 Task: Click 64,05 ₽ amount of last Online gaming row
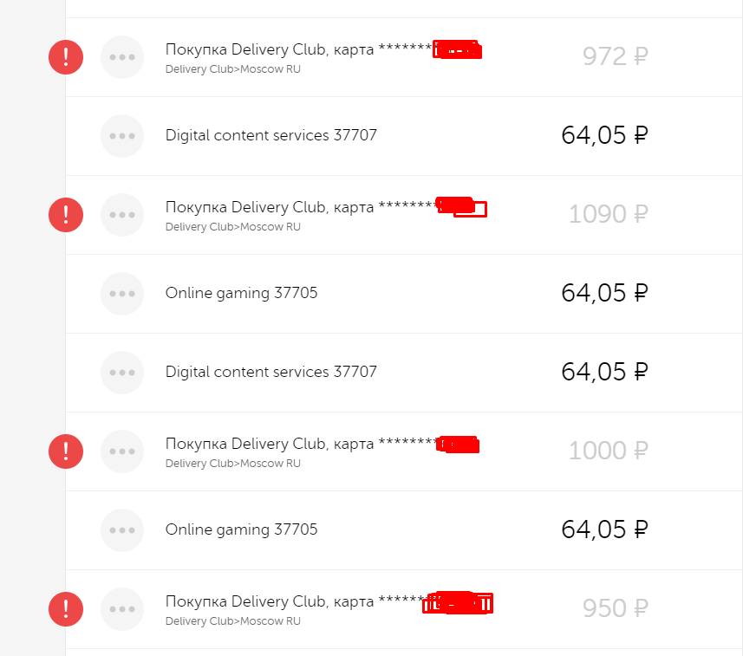point(604,530)
